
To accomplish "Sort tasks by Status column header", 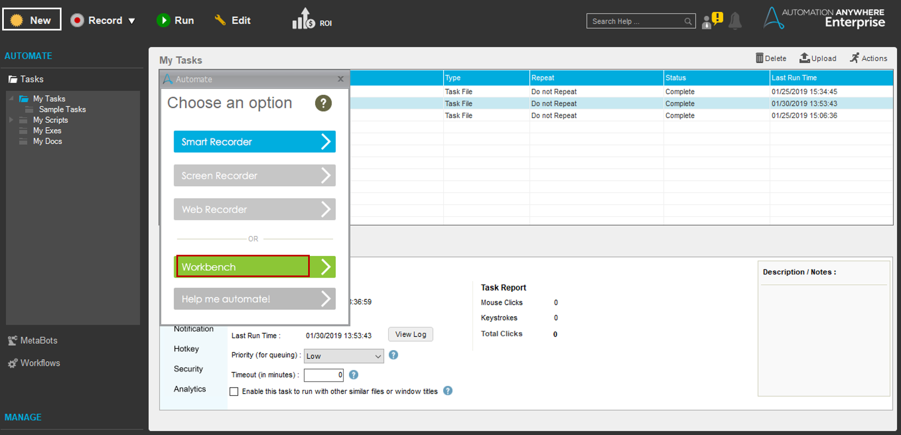I will [716, 78].
